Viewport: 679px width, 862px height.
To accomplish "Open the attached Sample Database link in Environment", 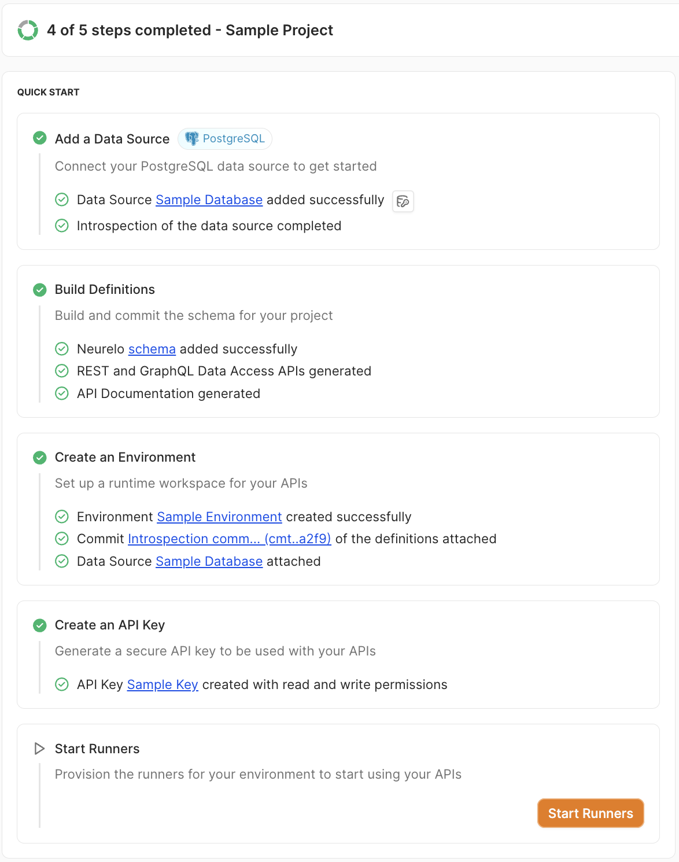I will 209,561.
